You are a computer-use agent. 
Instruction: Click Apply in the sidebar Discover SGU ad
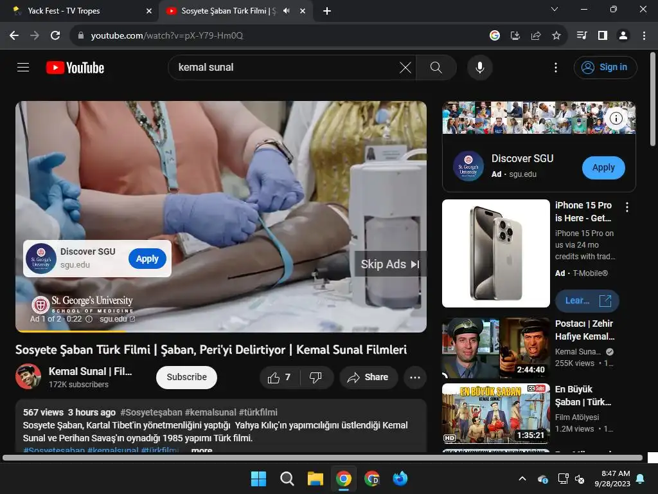click(603, 168)
